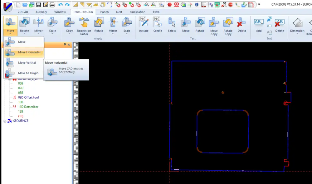
Task: Open the Finalisation ribbon tab
Action: point(137,12)
